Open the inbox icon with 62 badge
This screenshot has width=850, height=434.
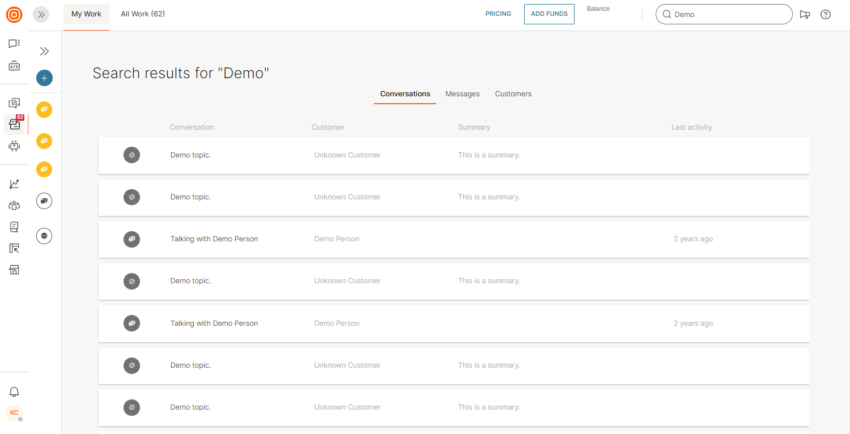[15, 125]
